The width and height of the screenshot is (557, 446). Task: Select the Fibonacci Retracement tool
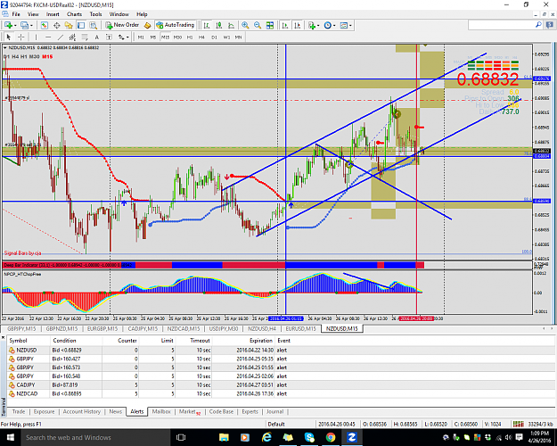85,37
